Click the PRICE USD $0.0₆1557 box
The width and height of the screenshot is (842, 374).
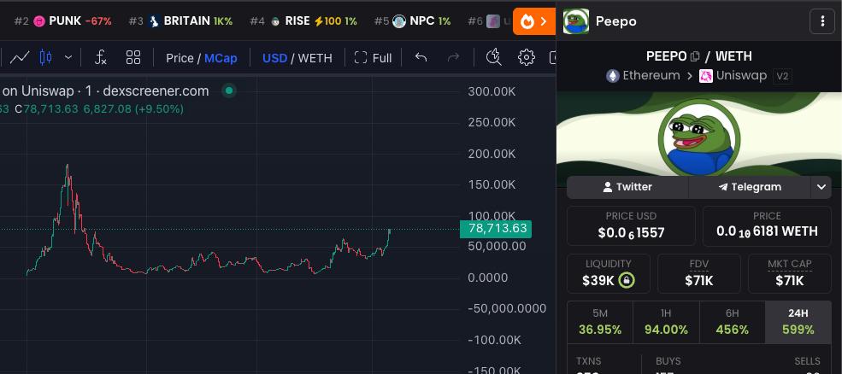tap(631, 225)
